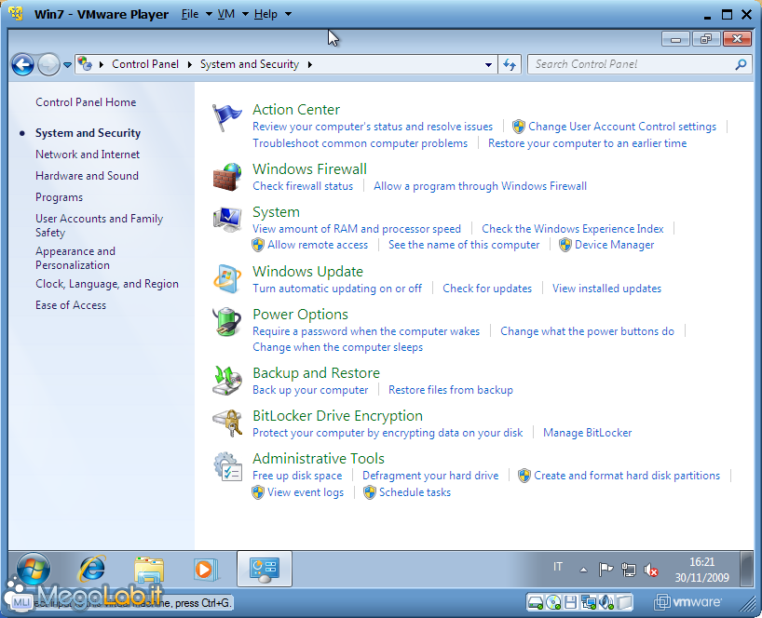Click the muted volume tray icon
Viewport: 762px width, 618px height.
[651, 570]
